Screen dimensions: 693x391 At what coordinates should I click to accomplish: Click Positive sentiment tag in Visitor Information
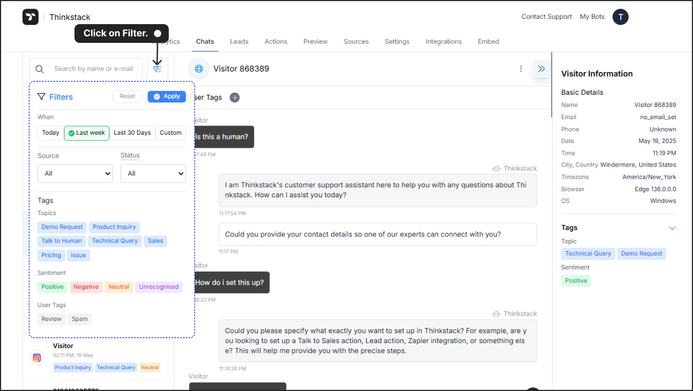(x=576, y=281)
